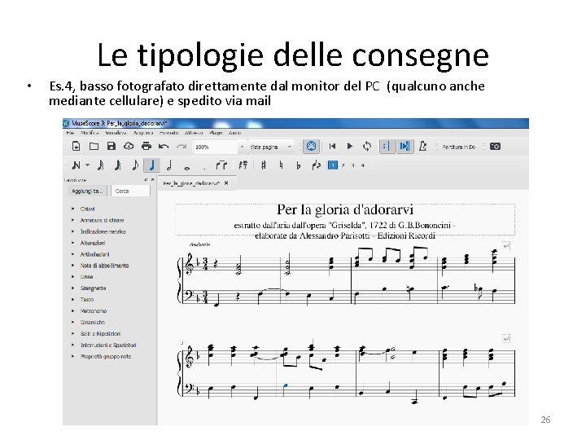Viewport: 586px width, 440px height.
Task: Rewind playback to the start
Action: point(332,147)
